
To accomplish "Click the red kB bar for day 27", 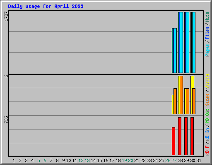I will point(173,141).
